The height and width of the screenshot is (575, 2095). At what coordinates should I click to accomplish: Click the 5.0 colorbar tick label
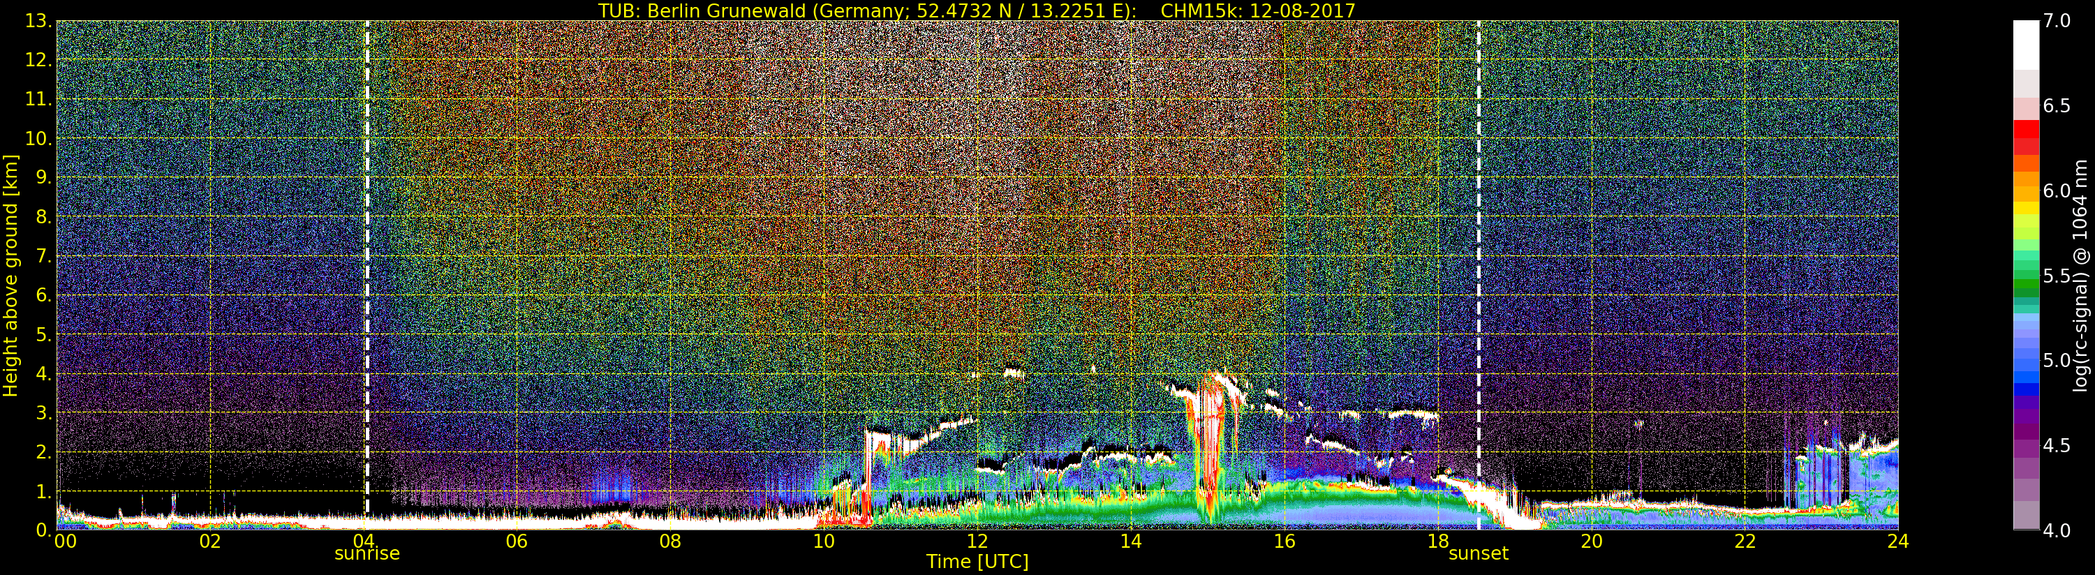coord(2057,360)
